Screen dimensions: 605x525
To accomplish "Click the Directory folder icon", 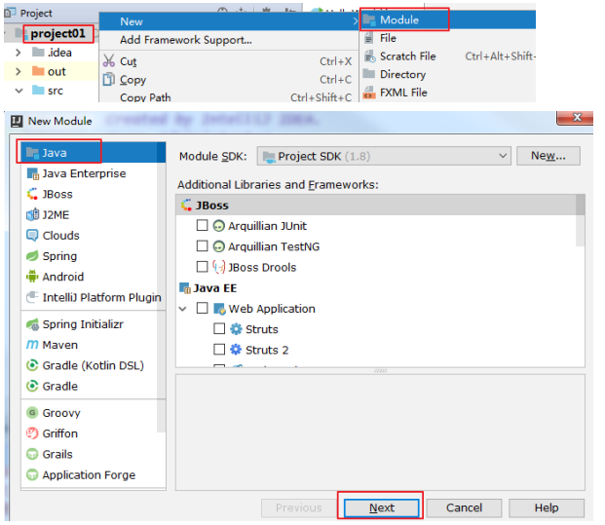I will pos(369,74).
